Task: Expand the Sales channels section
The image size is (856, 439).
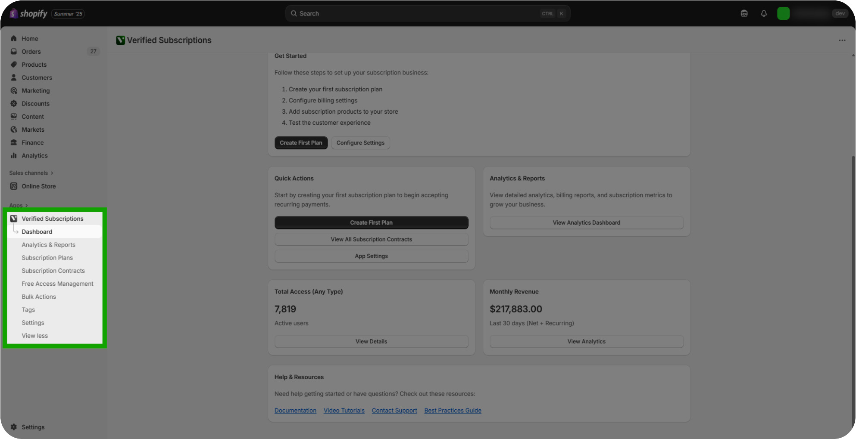Action: pyautogui.click(x=31, y=173)
